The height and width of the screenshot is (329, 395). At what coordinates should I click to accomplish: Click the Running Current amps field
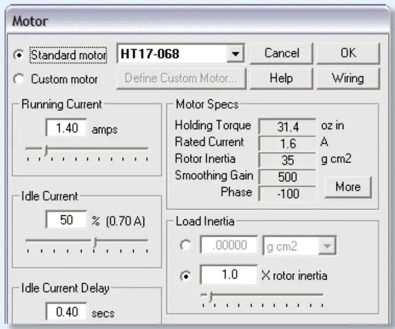tap(66, 127)
